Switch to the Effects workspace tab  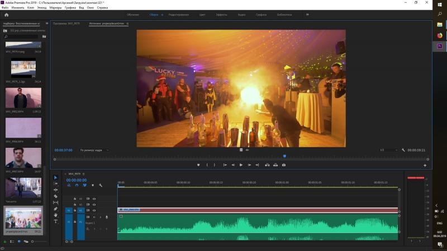coord(221,15)
